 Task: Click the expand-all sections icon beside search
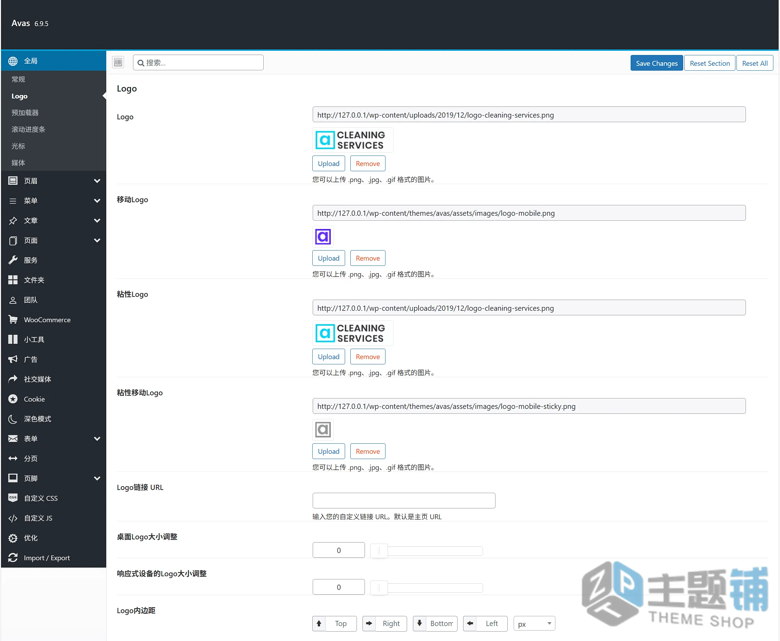(x=118, y=62)
